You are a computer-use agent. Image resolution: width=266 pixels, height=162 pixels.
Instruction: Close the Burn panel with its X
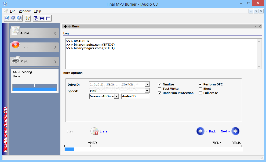click(260, 26)
